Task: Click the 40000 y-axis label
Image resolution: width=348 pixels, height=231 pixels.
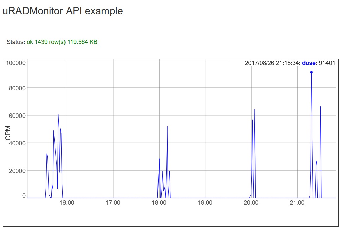Action: [17, 143]
